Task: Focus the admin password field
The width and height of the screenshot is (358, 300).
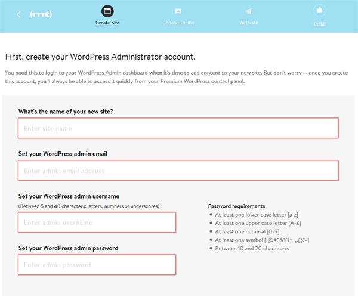Action: point(97,265)
